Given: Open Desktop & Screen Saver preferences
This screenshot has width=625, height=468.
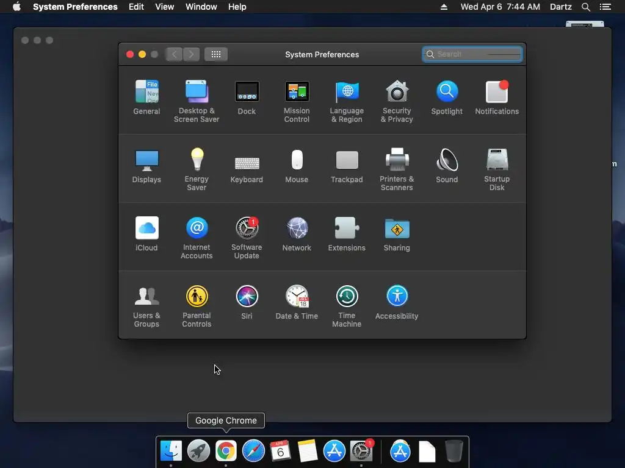Looking at the screenshot, I should point(197,102).
